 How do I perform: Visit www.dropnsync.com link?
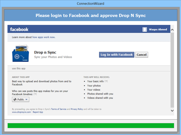[21, 112]
